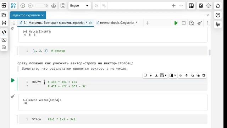Switch to 2.1 Матрицы, Вектора и массивы.ngscript tab
Image resolution: width=227 pixels, height=128 pixels.
click(x=55, y=23)
